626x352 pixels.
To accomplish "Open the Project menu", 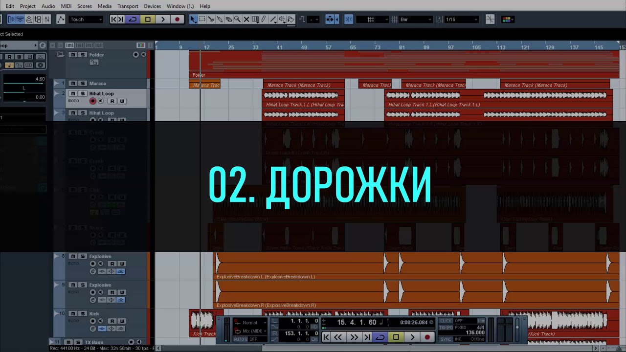I will tap(28, 6).
